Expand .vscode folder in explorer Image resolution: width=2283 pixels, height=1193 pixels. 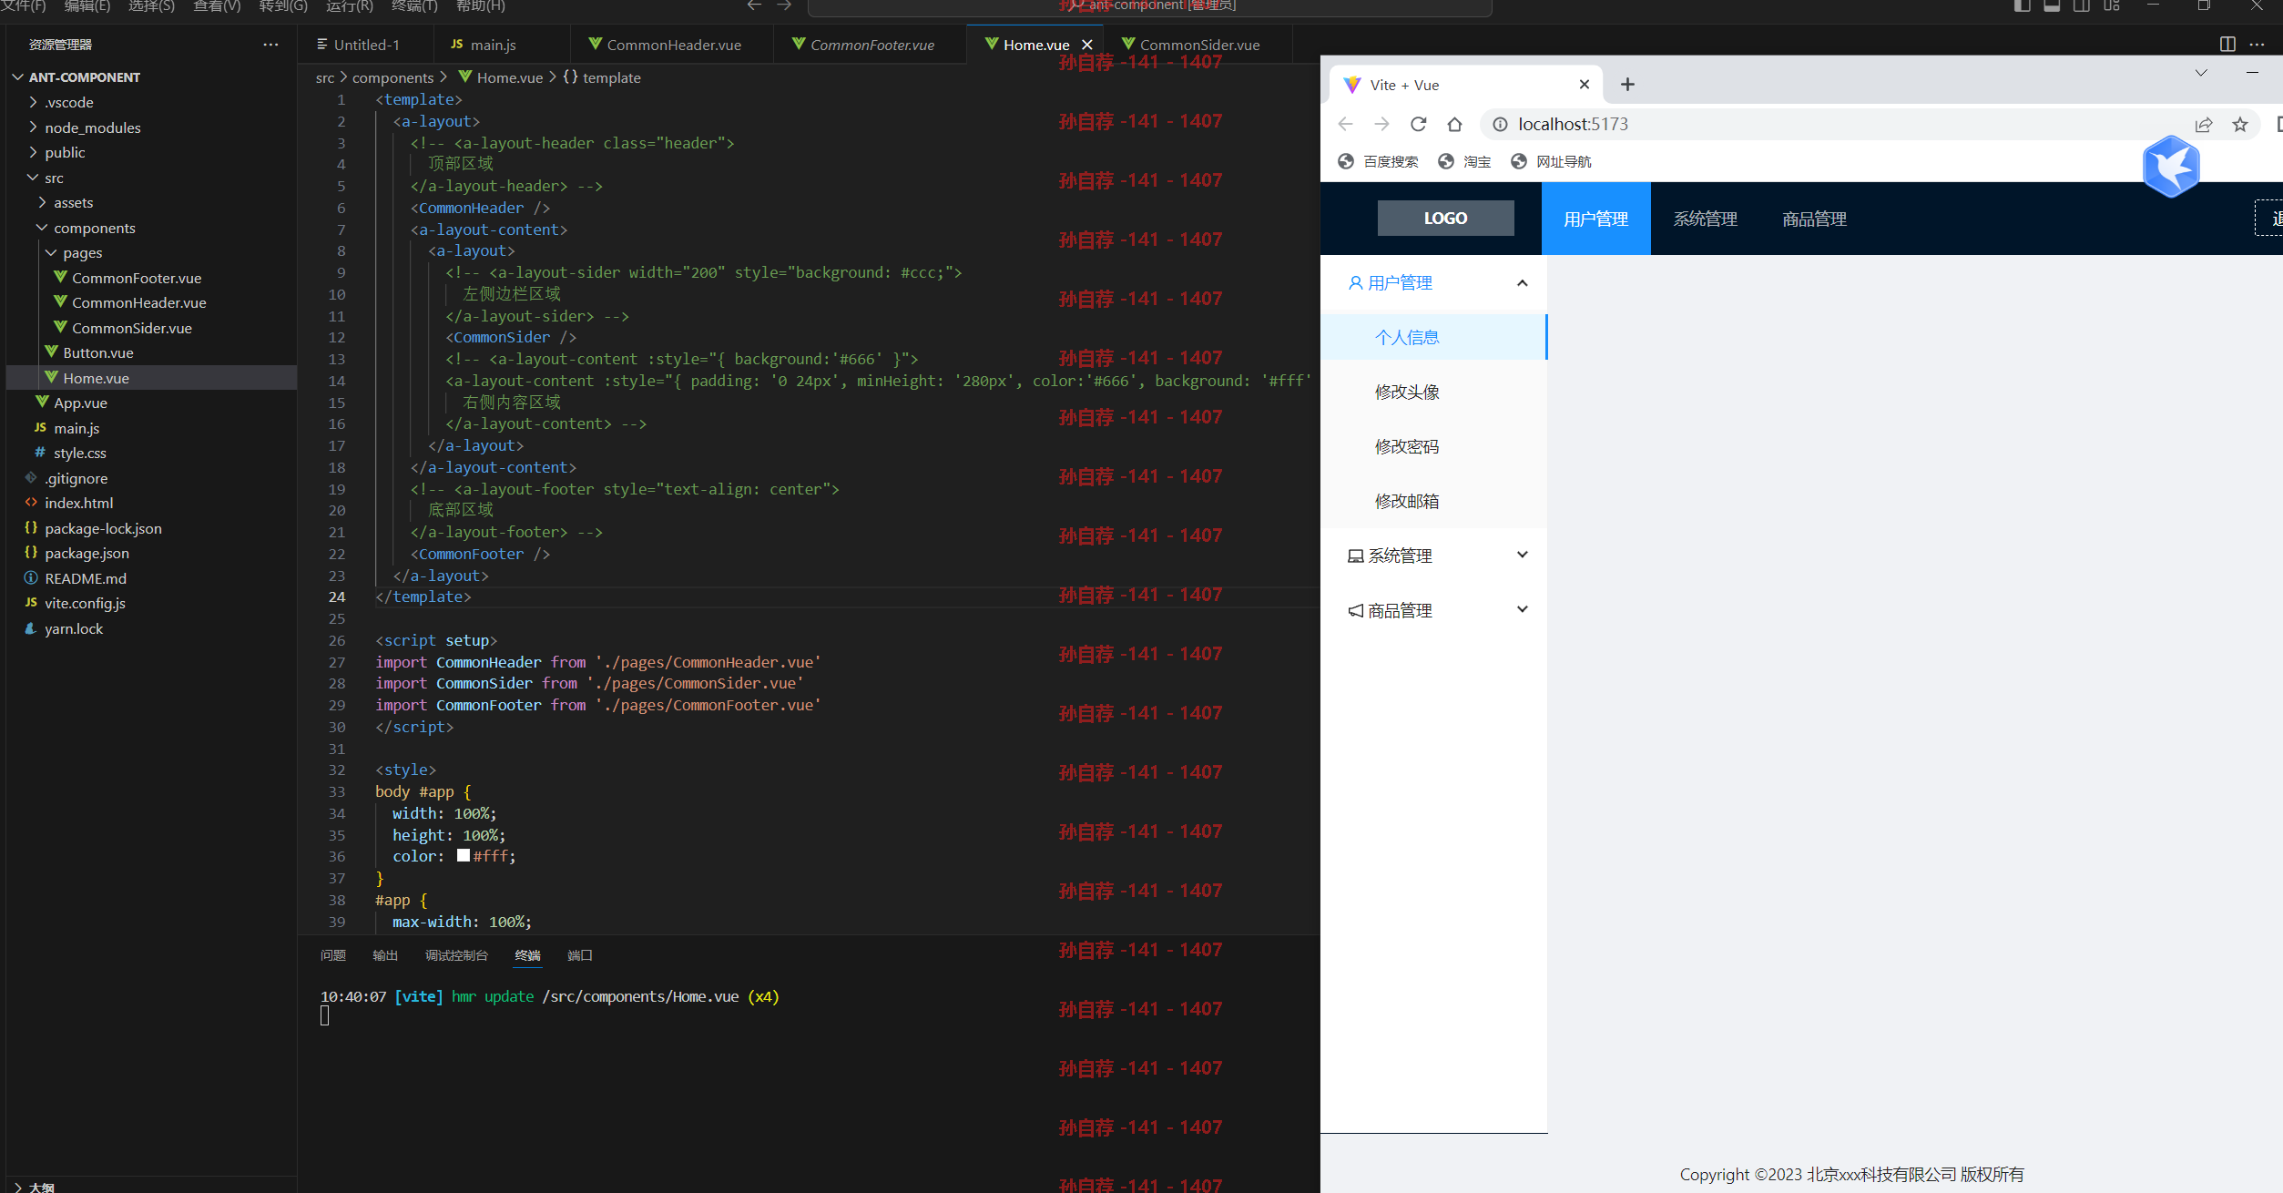coord(152,102)
